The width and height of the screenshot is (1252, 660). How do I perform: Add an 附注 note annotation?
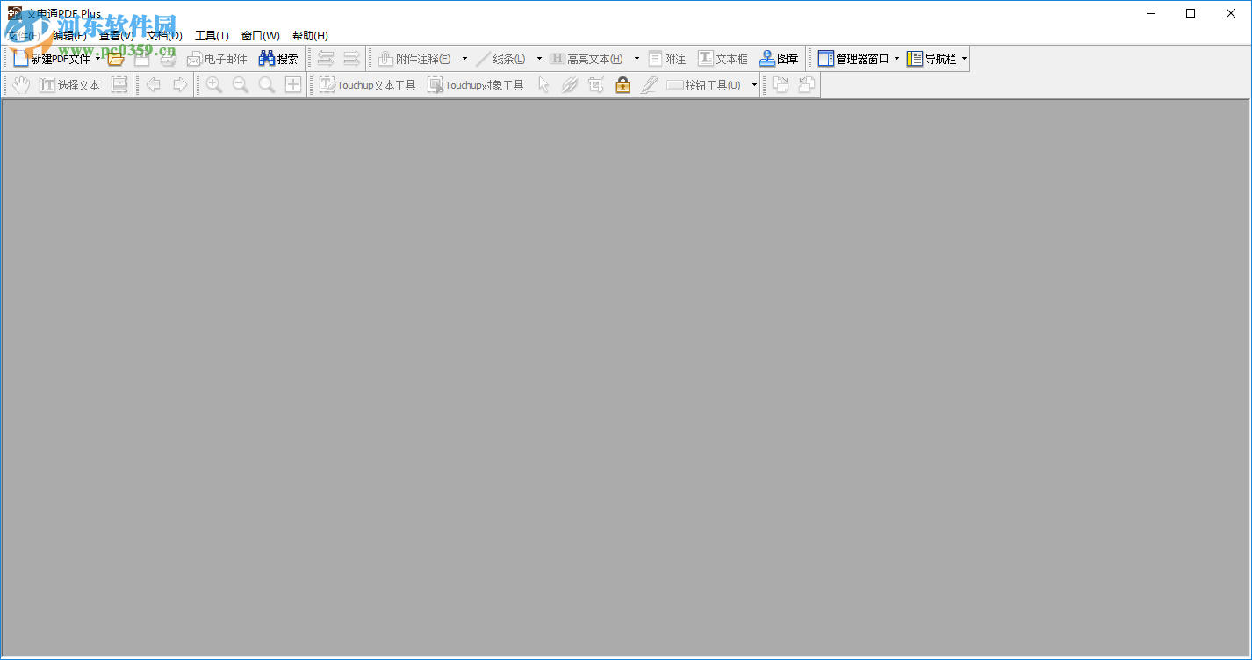click(x=667, y=58)
